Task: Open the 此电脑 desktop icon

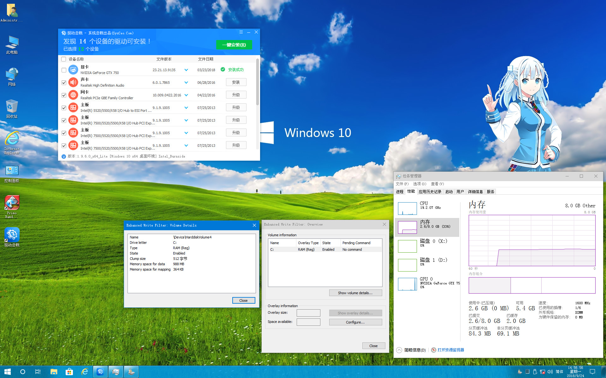Action: click(x=12, y=45)
